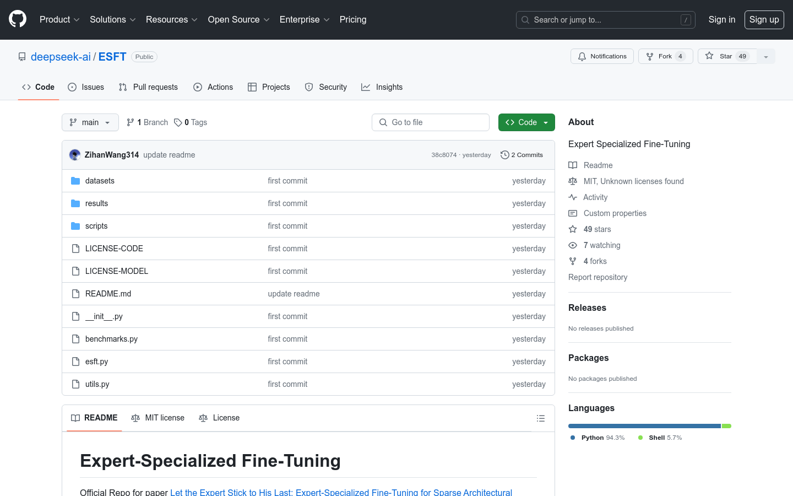Viewport: 793px width, 496px height.
Task: Click the Releases heading link
Action: tap(587, 308)
